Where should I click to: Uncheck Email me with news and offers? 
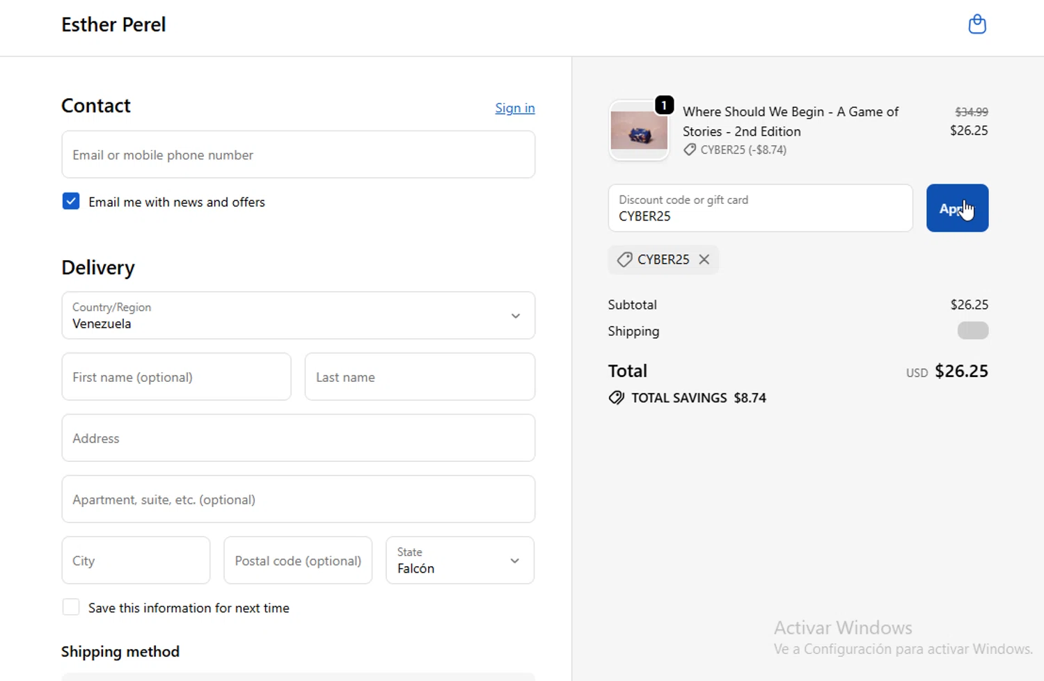(71, 202)
